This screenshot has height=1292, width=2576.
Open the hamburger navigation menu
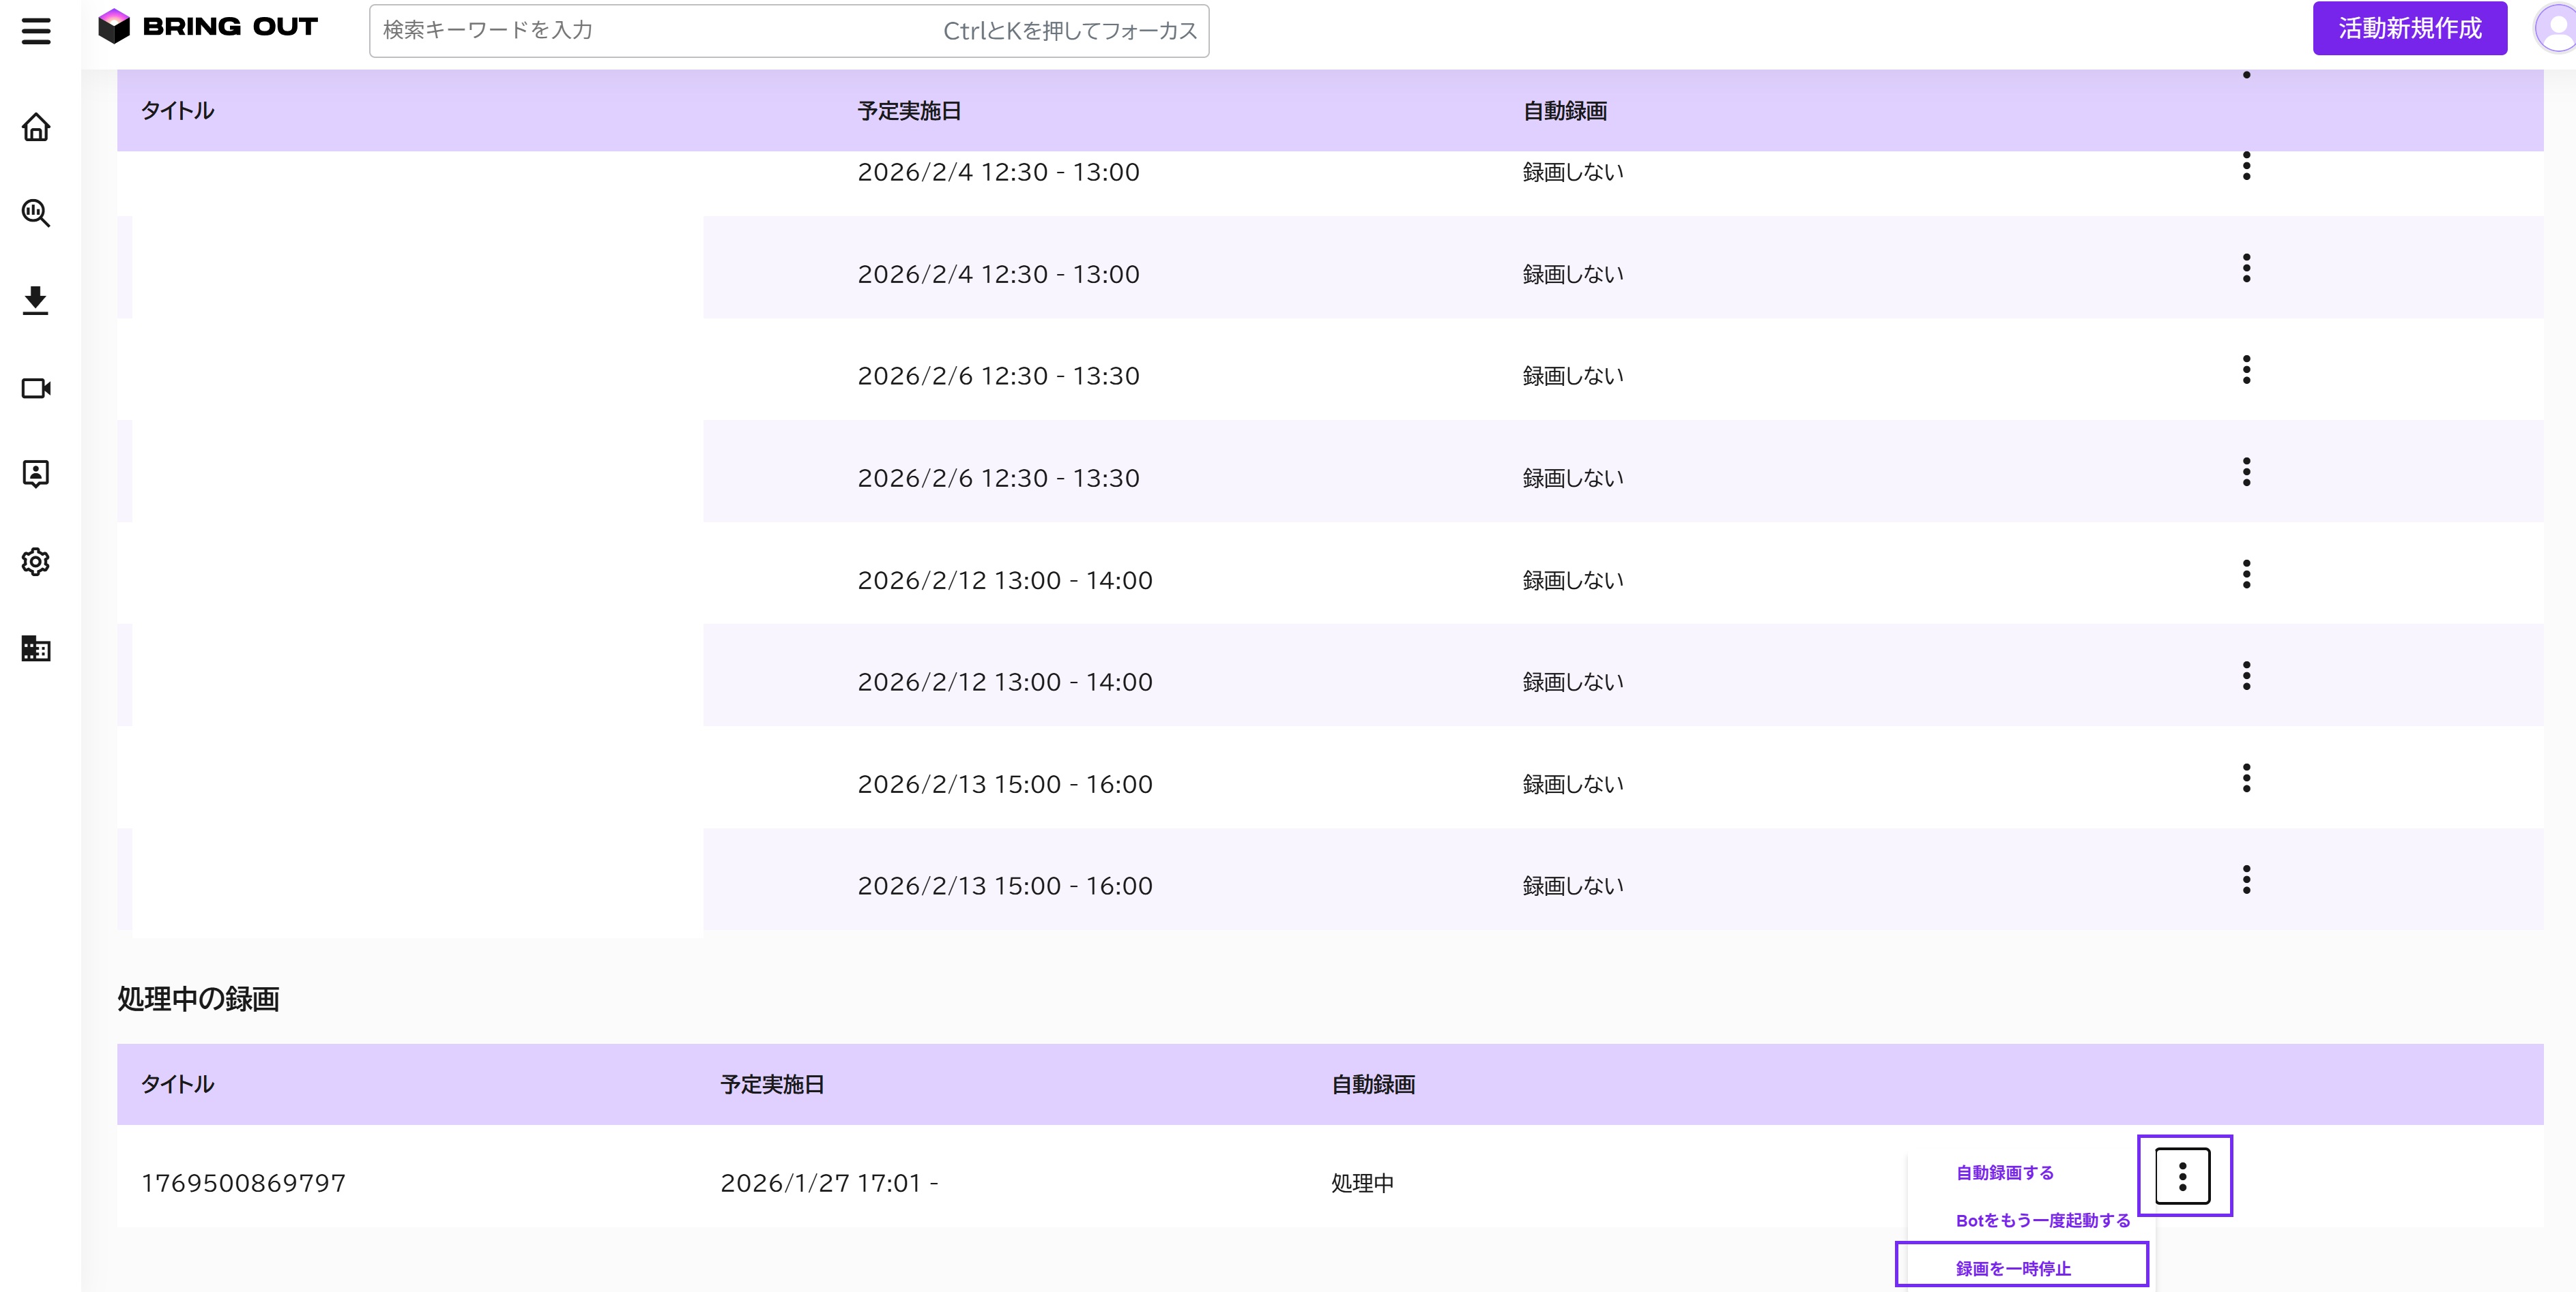[x=36, y=31]
